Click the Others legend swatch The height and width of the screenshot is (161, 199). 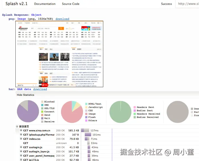(86, 120)
